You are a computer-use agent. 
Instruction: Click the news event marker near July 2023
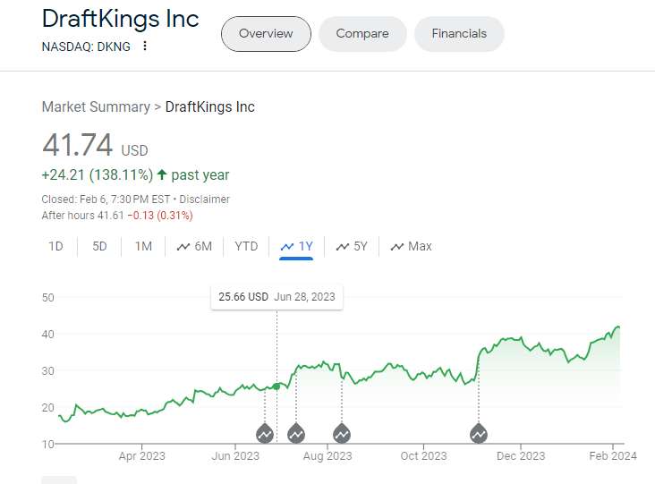click(296, 434)
